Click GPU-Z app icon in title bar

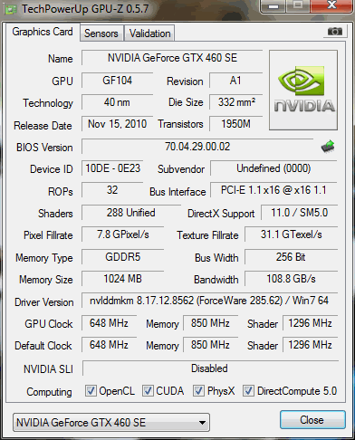11,9
